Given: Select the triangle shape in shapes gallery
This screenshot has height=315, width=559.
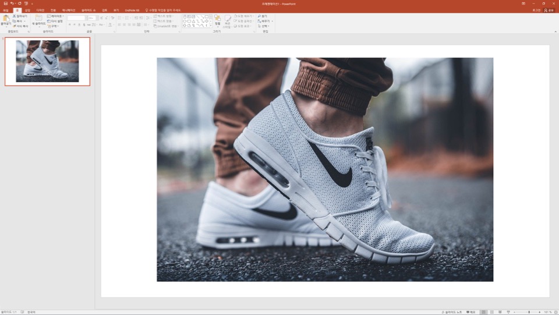Looking at the screenshot, I should point(193,22).
